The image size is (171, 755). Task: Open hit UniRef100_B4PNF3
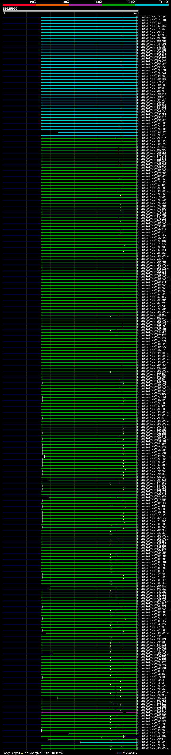click(x=153, y=683)
